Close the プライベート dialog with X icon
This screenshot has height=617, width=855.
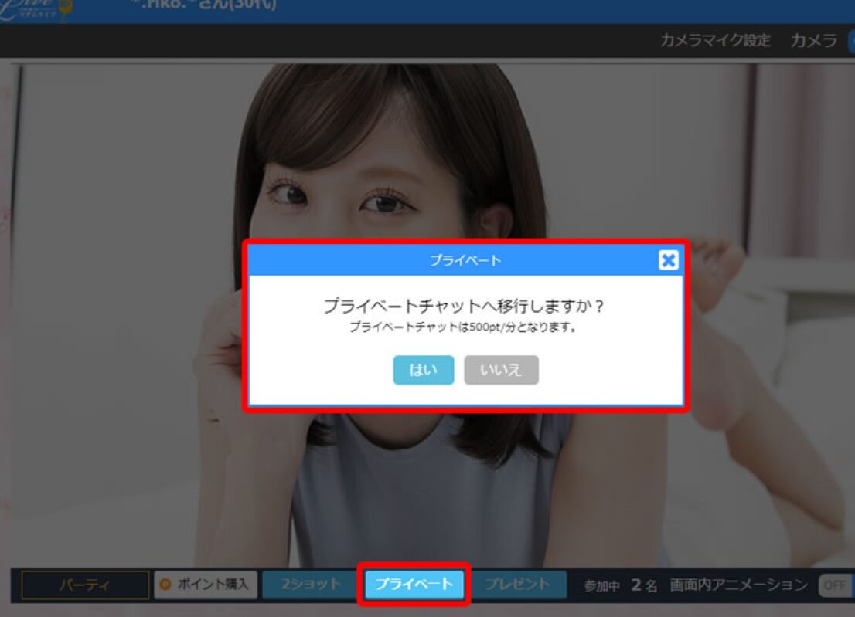click(x=668, y=260)
